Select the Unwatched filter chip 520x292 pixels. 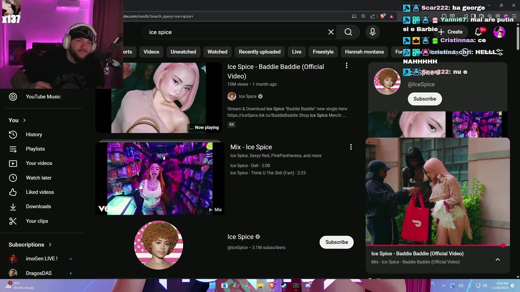[183, 52]
